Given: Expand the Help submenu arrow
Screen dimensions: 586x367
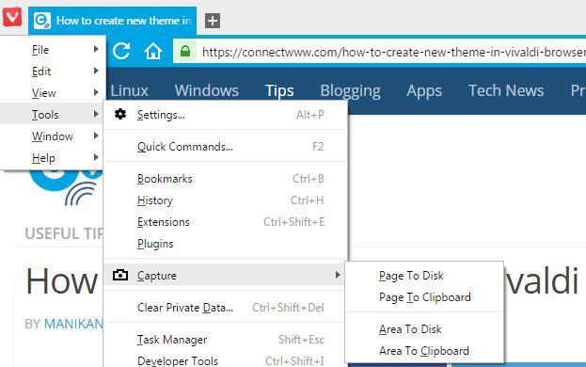Looking at the screenshot, I should [x=96, y=157].
